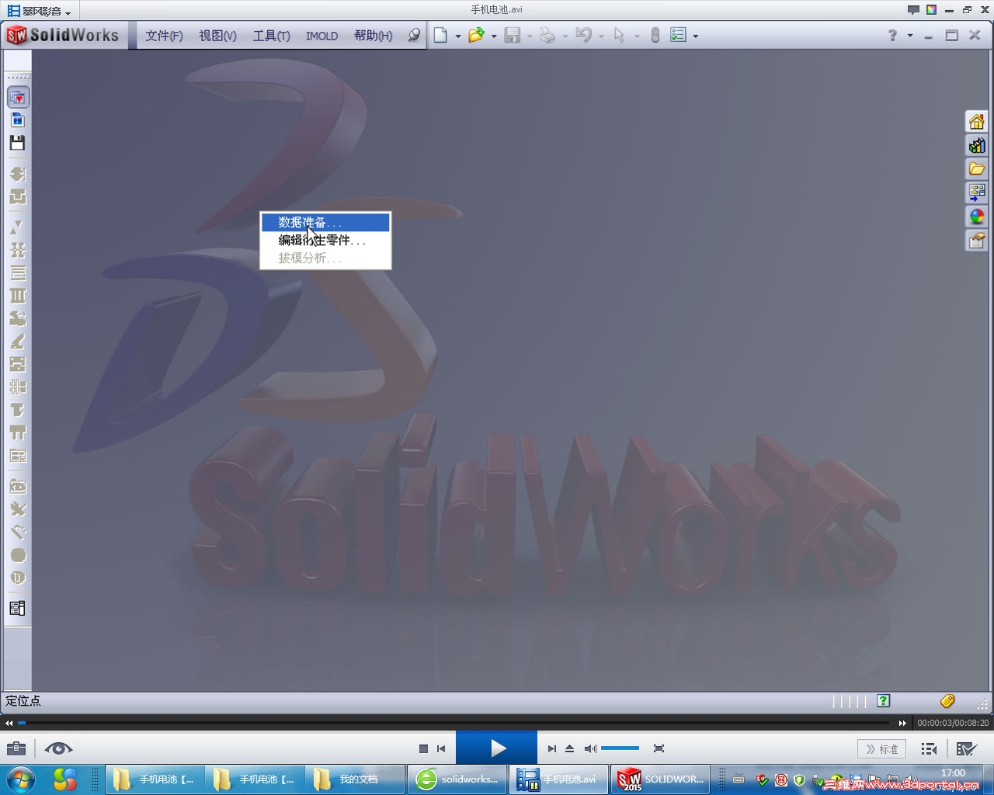Screen dimensions: 994x795
Task: Stop video playback
Action: [x=423, y=748]
